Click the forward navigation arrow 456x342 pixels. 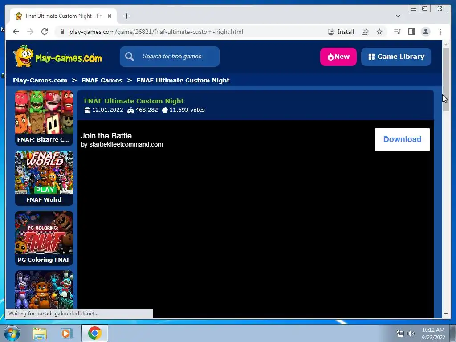[x=30, y=32]
